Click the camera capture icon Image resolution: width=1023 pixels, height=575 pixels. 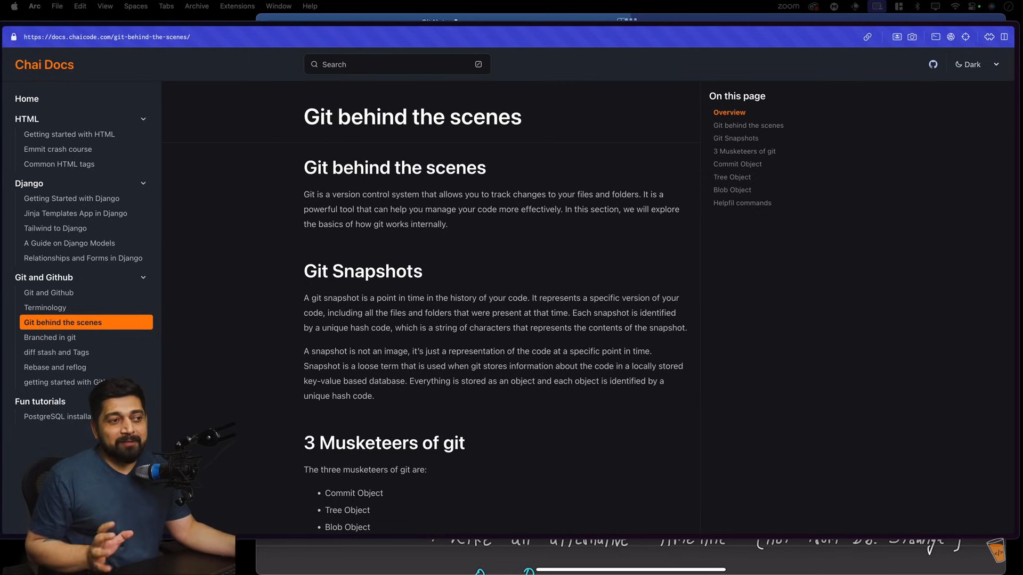click(x=912, y=37)
